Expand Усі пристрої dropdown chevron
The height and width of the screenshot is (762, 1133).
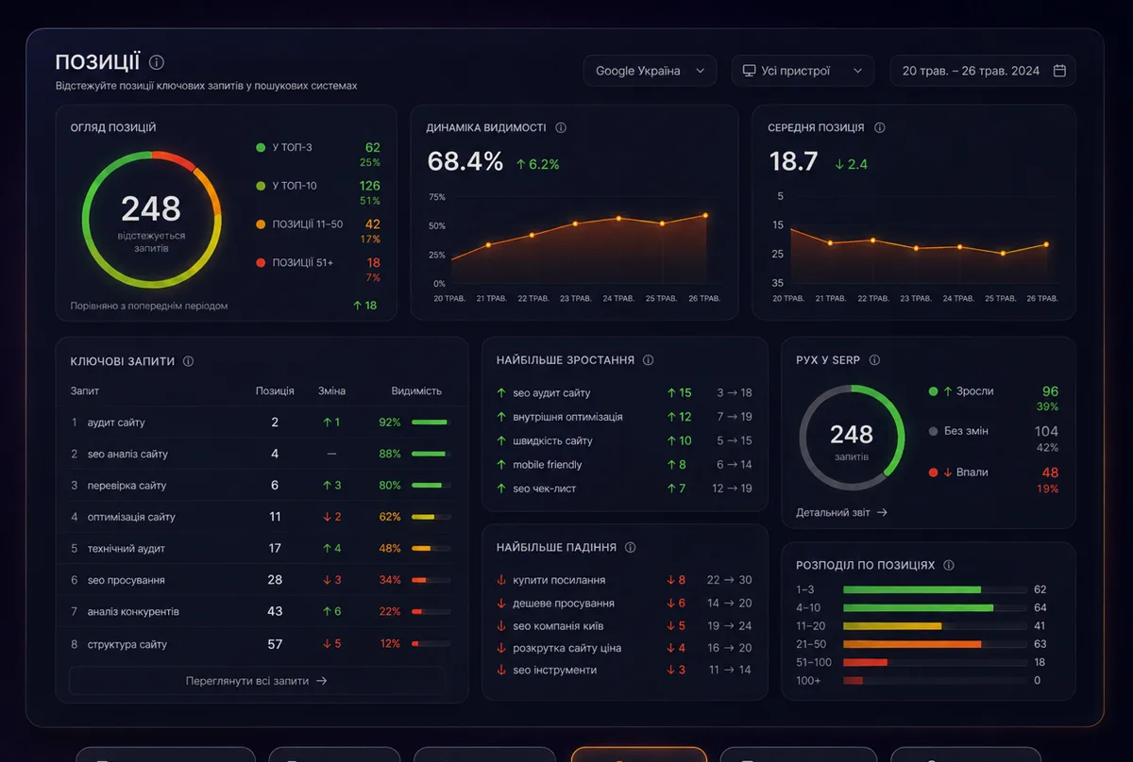point(857,71)
